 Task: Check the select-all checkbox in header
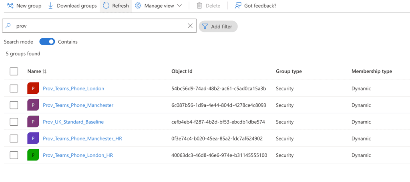click(x=14, y=71)
